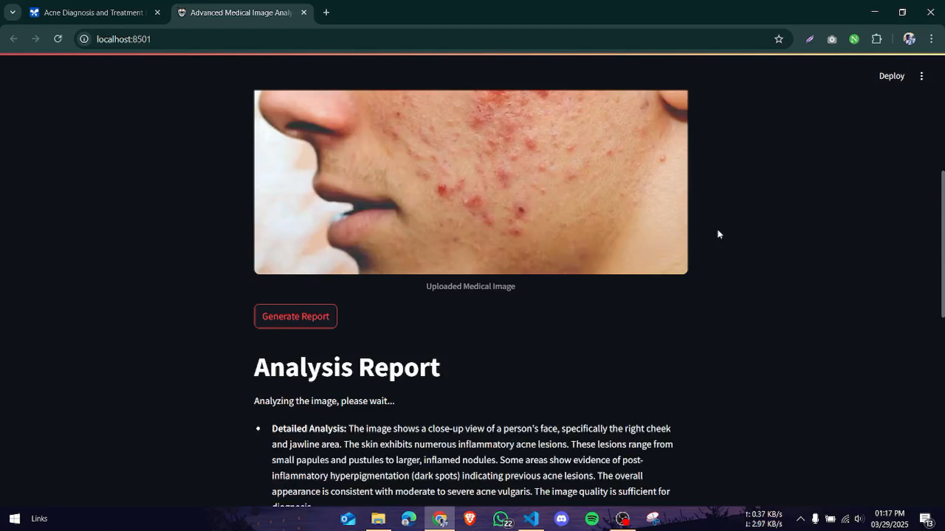Select the Advanced Medical Image Analysis tab
Screen dimensions: 945x531
241,13
